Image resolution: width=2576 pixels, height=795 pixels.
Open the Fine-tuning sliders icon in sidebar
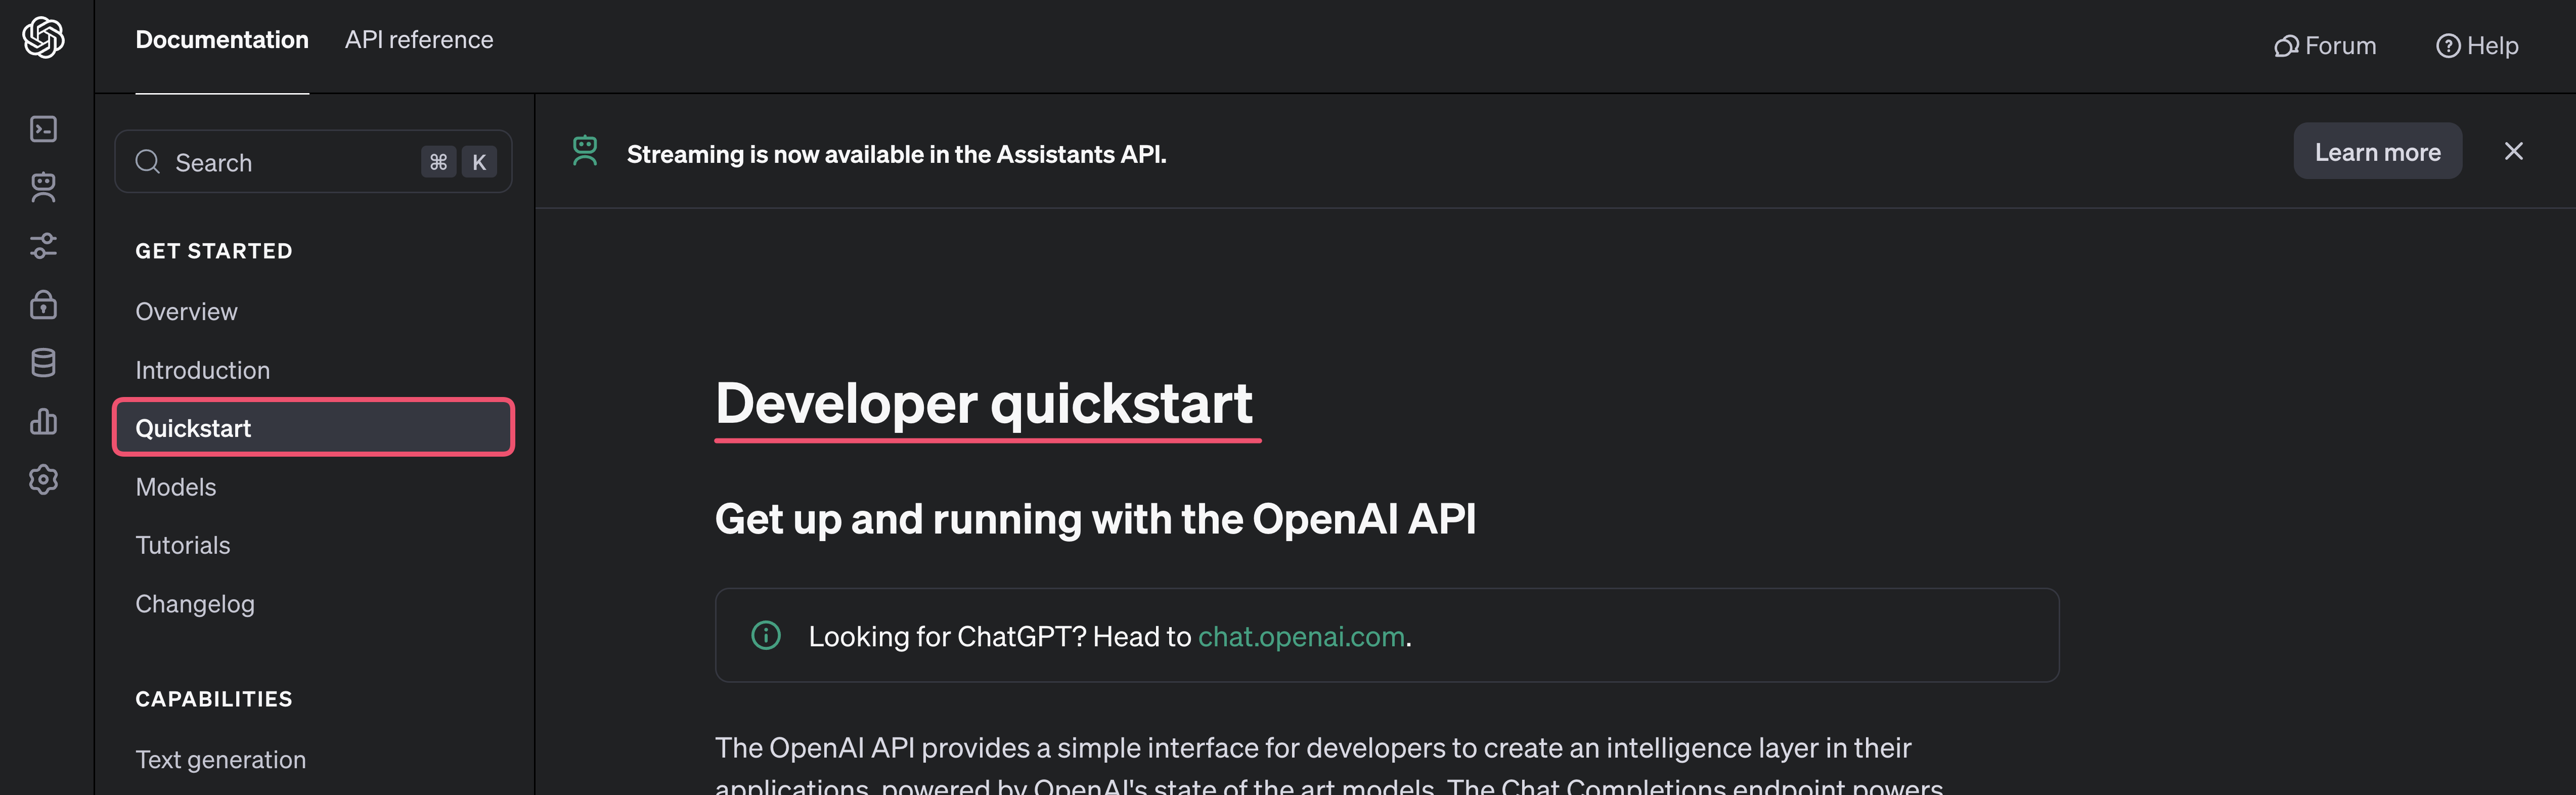43,245
